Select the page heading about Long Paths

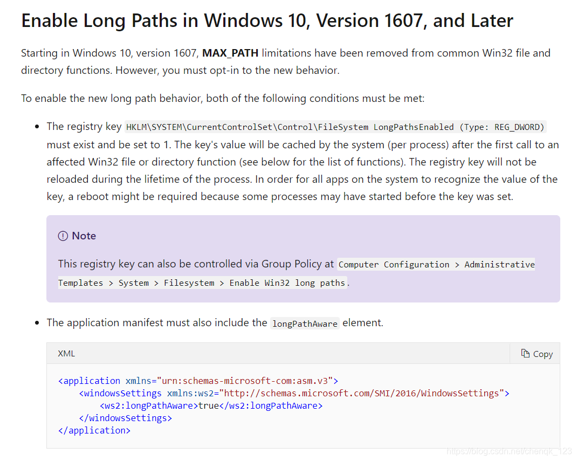pyautogui.click(x=266, y=20)
